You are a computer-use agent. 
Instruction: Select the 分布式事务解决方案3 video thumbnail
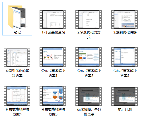pos(124,57)
